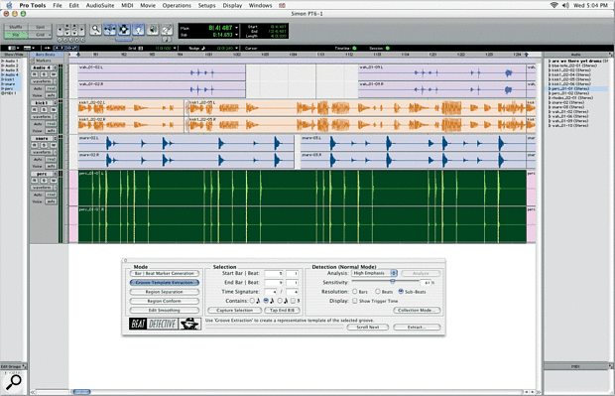The width and height of the screenshot is (615, 396).
Task: Click Collection Mode button
Action: tap(417, 310)
